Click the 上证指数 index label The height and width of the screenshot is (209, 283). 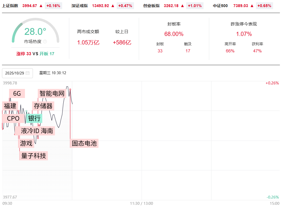10,6
